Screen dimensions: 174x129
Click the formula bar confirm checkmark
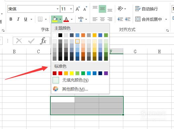point(31,41)
